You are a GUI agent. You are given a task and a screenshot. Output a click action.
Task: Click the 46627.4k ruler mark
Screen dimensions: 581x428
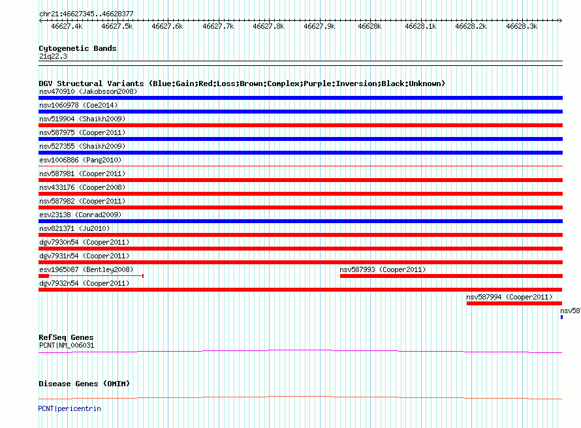coord(67,26)
